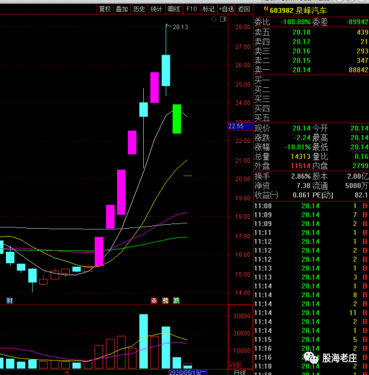Click the diamond icon above the chart
This screenshot has height=375, width=369.
214,19
